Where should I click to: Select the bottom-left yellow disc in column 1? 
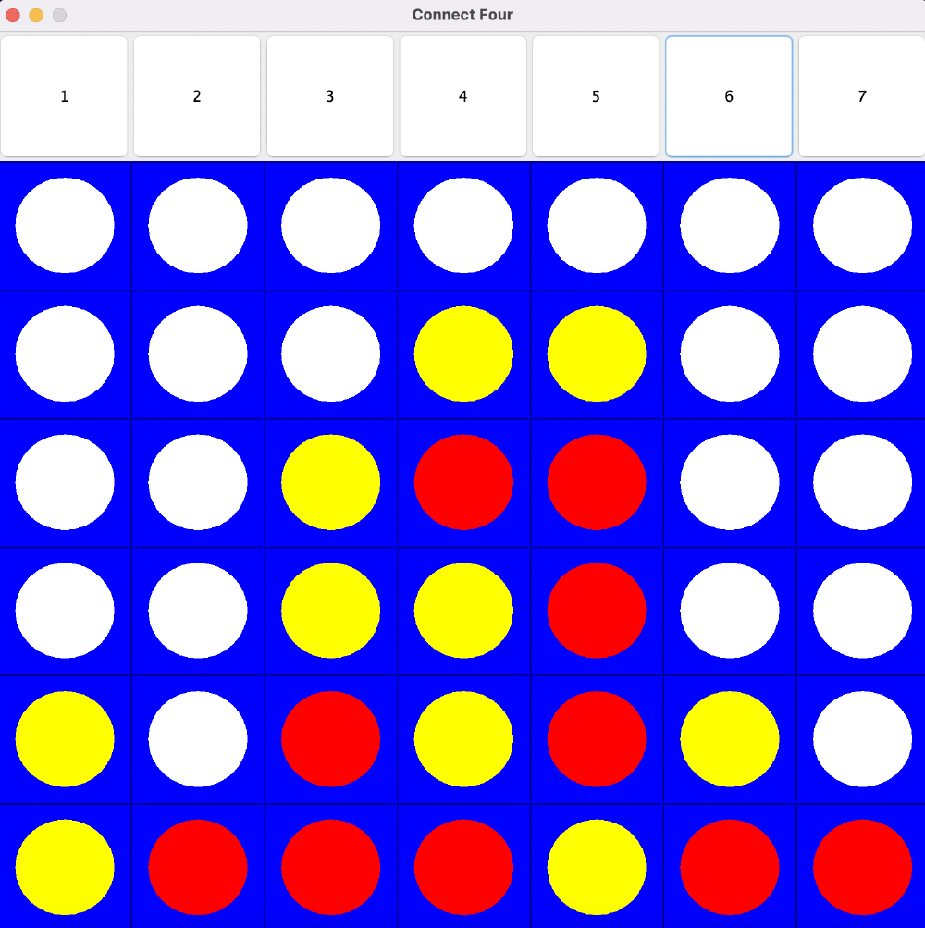(x=65, y=867)
